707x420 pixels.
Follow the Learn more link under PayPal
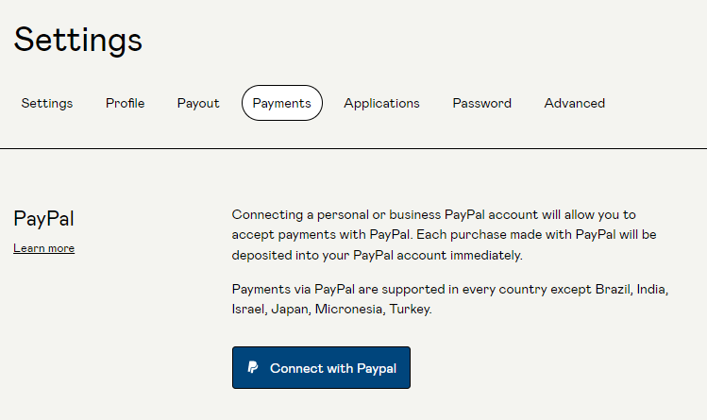pos(43,248)
